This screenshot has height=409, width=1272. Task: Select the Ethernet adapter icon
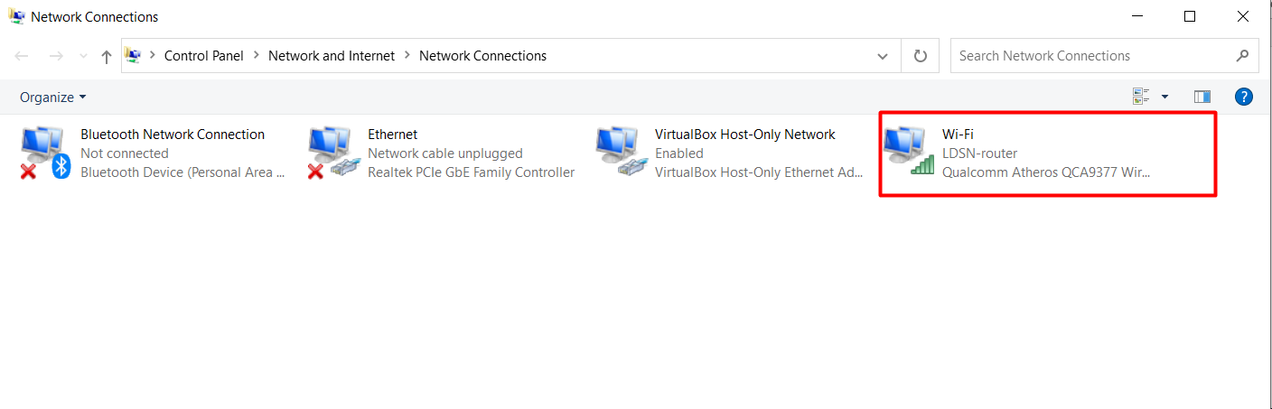coord(333,151)
